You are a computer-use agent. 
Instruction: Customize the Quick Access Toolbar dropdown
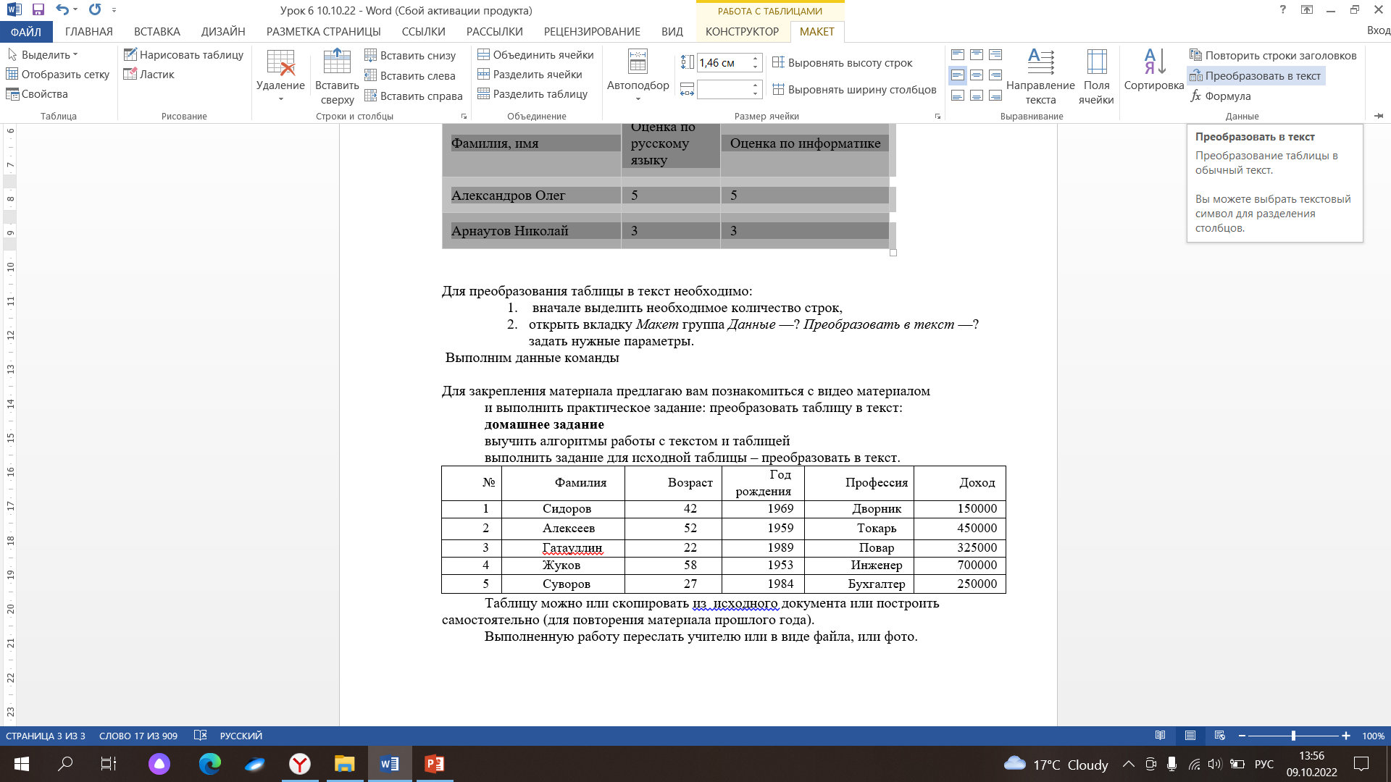pos(114,10)
